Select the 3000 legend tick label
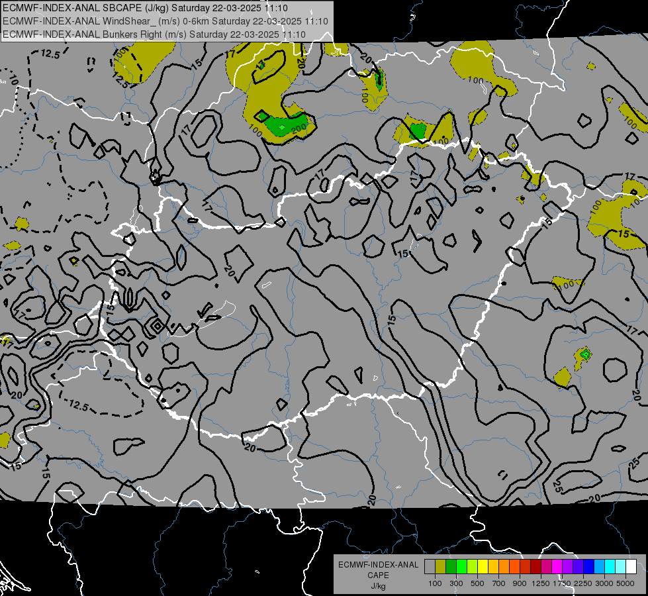 tap(604, 583)
